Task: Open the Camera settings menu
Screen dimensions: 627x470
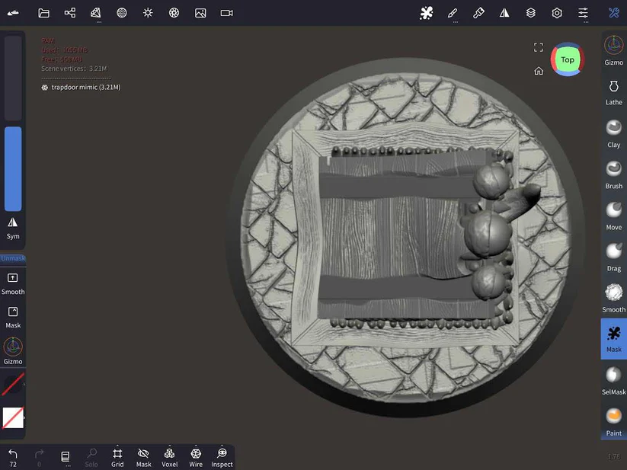Action: tap(227, 13)
